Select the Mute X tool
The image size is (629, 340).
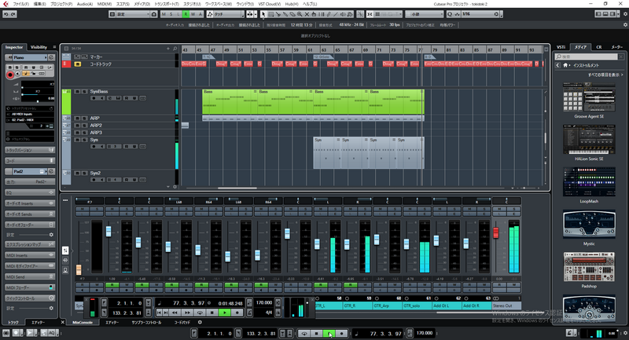click(x=307, y=14)
